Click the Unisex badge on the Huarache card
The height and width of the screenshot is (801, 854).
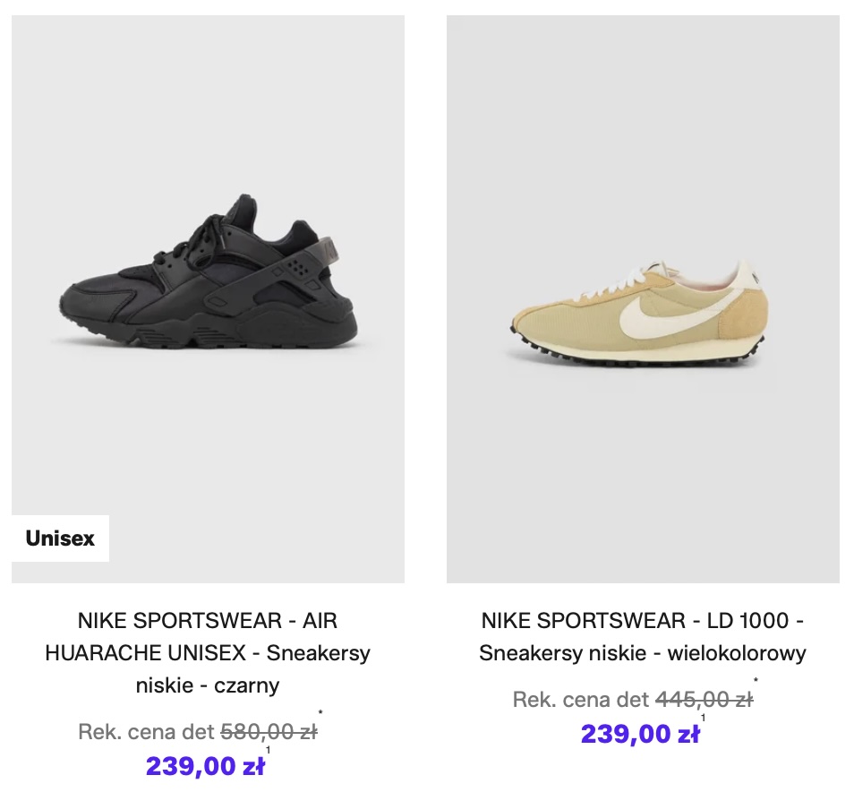point(60,538)
